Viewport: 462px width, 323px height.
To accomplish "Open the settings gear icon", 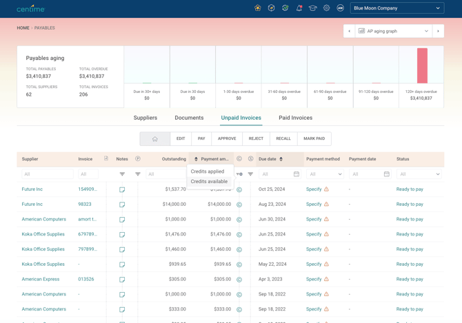I will pos(326,8).
